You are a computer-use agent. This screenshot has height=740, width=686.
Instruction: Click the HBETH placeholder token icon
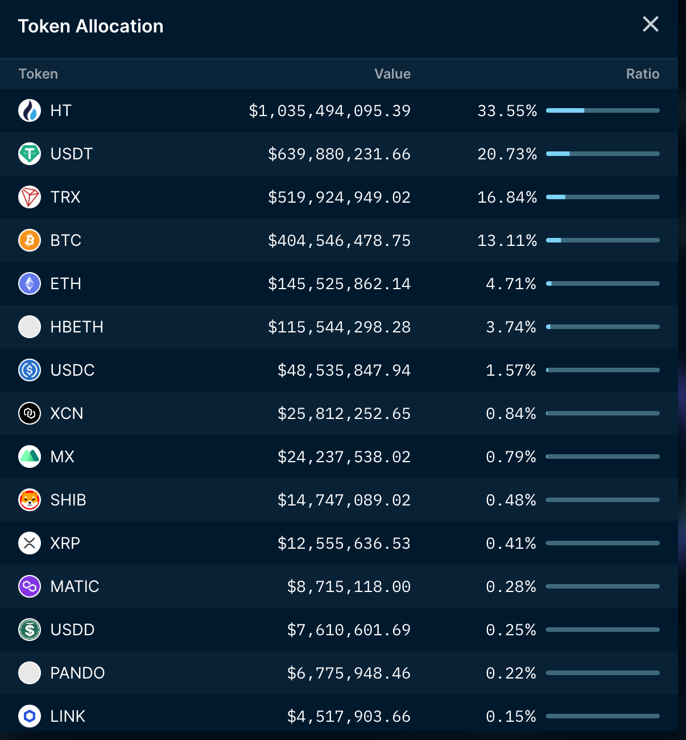[x=30, y=327]
